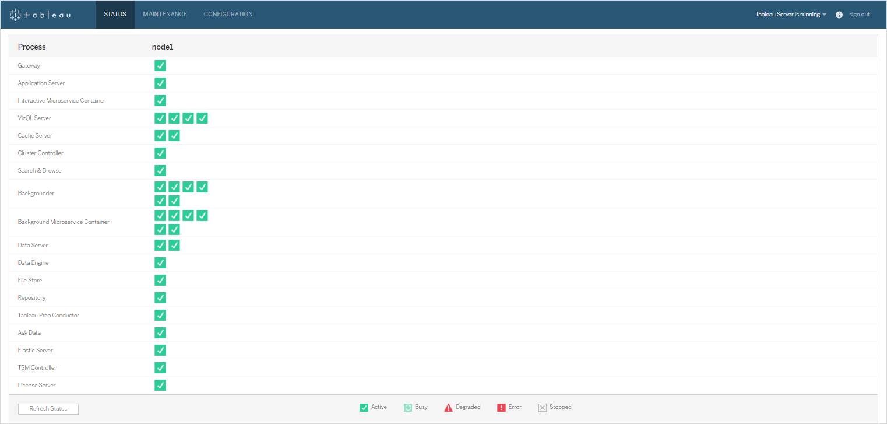Switch to the Status tab
The width and height of the screenshot is (887, 424).
[115, 14]
